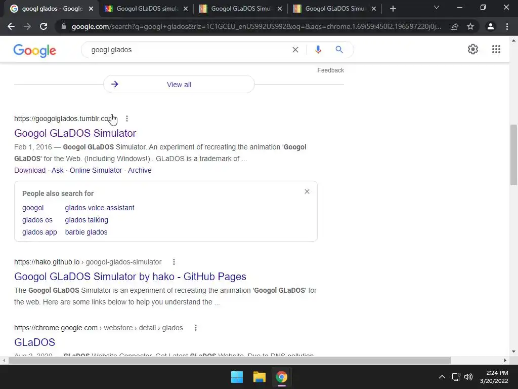Click the View all button
The height and width of the screenshot is (389, 518).
[179, 85]
